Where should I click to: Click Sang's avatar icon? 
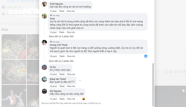pyautogui.click(x=44, y=16)
